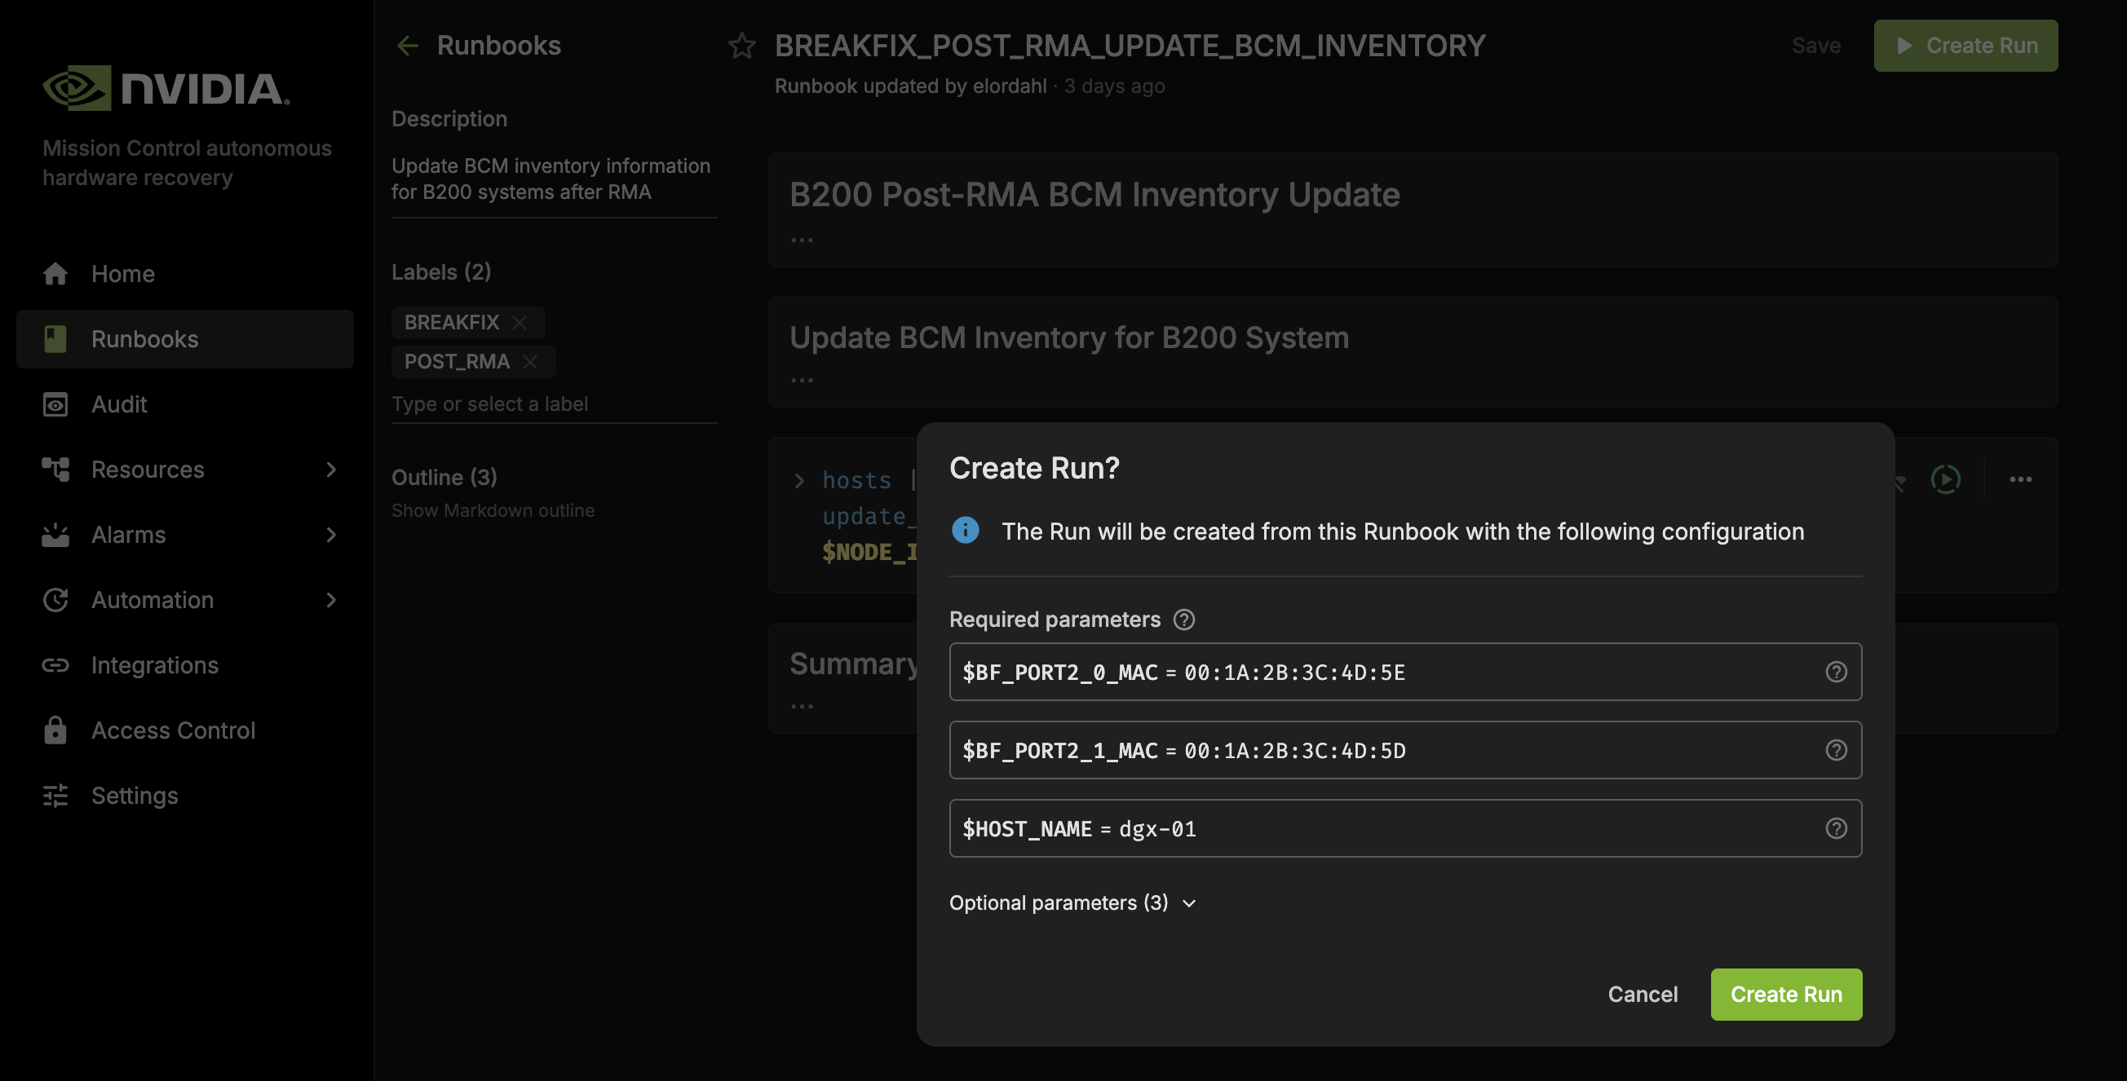Expand the Alarms sidebar section

coord(331,535)
